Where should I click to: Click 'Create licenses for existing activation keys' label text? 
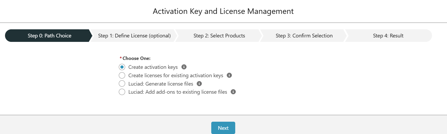pyautogui.click(x=176, y=76)
